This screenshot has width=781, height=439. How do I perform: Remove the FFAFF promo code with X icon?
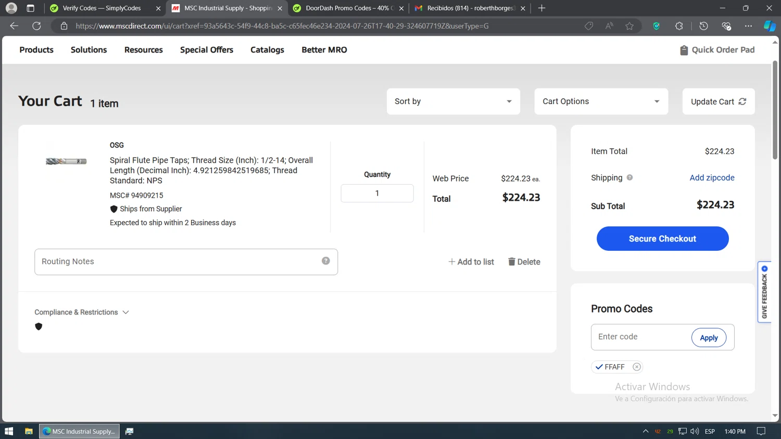tap(636, 367)
